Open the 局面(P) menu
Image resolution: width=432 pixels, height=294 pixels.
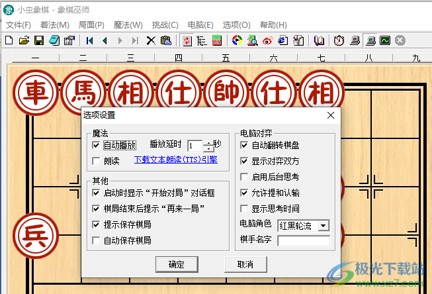(91, 25)
